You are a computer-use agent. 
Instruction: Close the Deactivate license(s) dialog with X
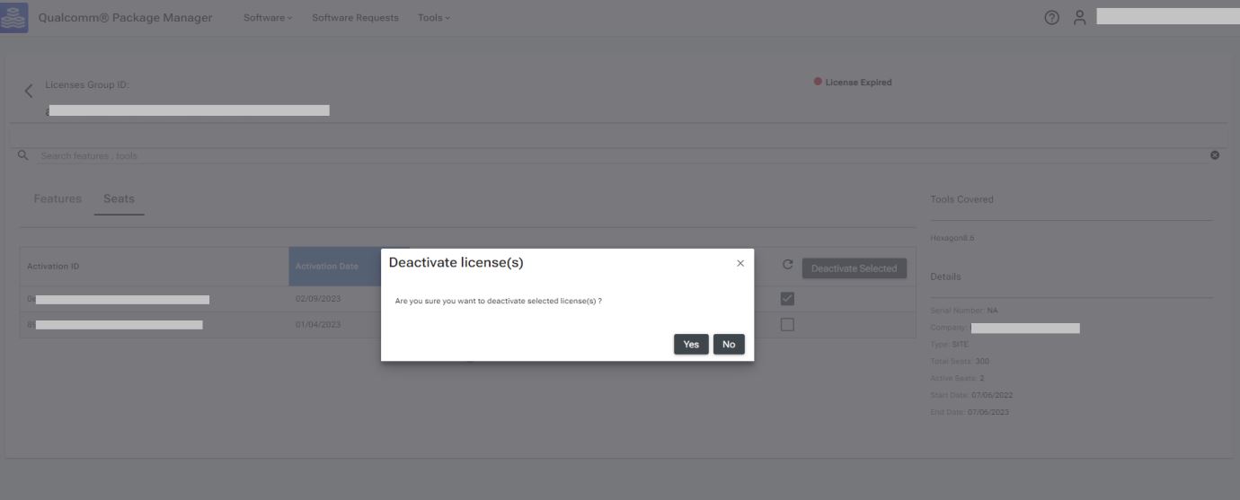coord(740,263)
